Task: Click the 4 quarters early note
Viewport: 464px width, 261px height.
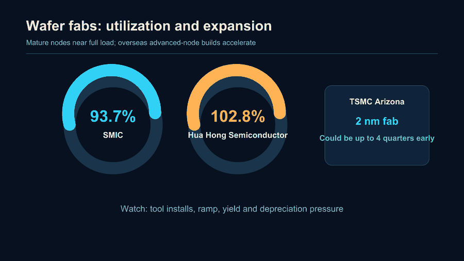Action: tap(377, 138)
